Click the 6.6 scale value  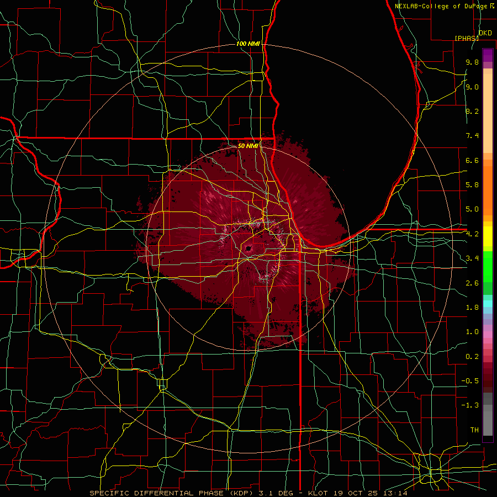click(x=472, y=160)
